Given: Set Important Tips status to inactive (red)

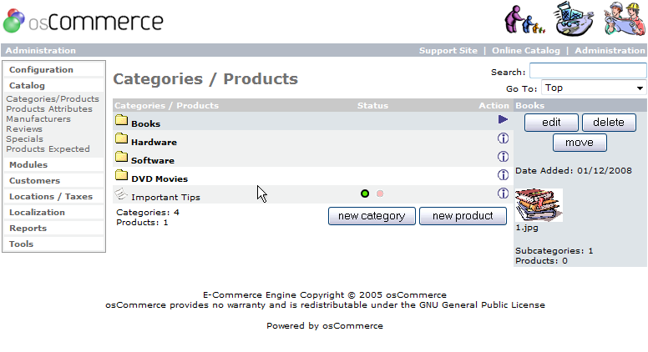Looking at the screenshot, I should click(x=380, y=194).
